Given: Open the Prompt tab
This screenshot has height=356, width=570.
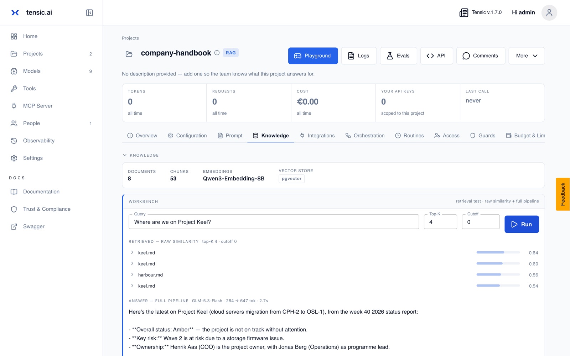Looking at the screenshot, I should click(230, 136).
